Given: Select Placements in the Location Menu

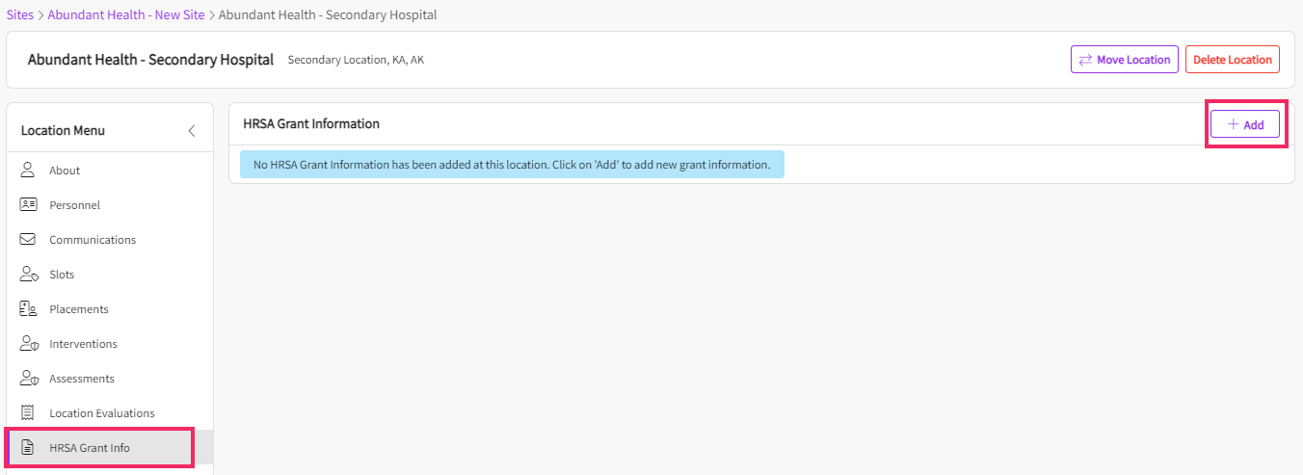Looking at the screenshot, I should pos(79,309).
